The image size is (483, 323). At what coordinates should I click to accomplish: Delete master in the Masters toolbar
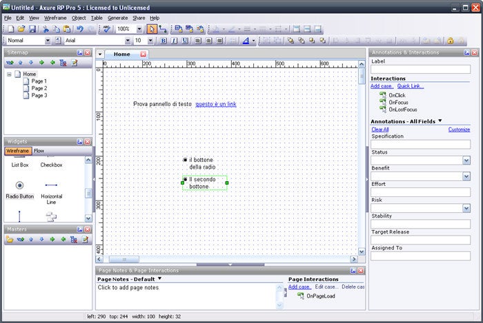tap(74, 239)
